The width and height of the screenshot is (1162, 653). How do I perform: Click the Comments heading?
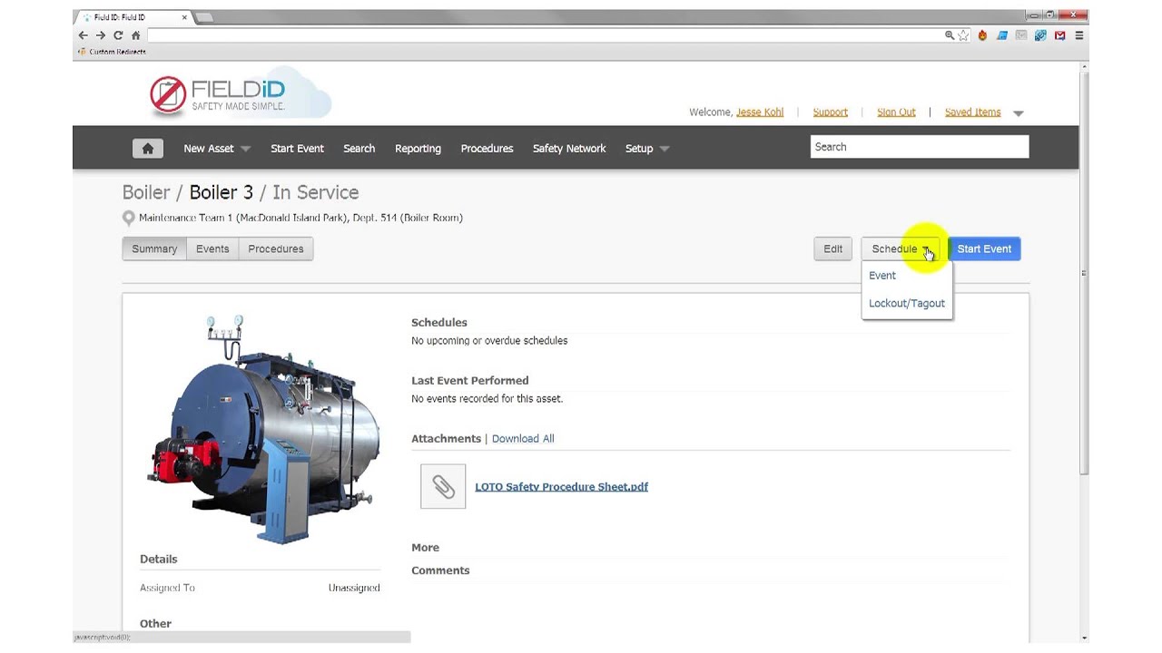440,570
